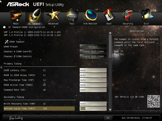The height and width of the screenshot is (121, 162).
Task: Click the scrollbar up arrow
Action: tap(110, 33)
